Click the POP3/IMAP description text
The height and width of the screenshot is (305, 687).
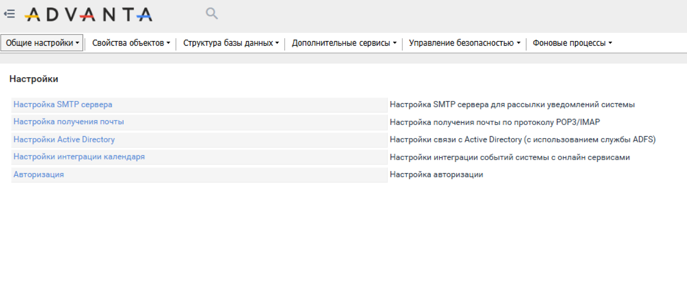[495, 122]
